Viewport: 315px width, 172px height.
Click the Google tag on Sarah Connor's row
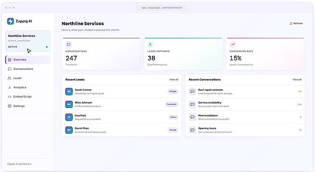coord(173,92)
